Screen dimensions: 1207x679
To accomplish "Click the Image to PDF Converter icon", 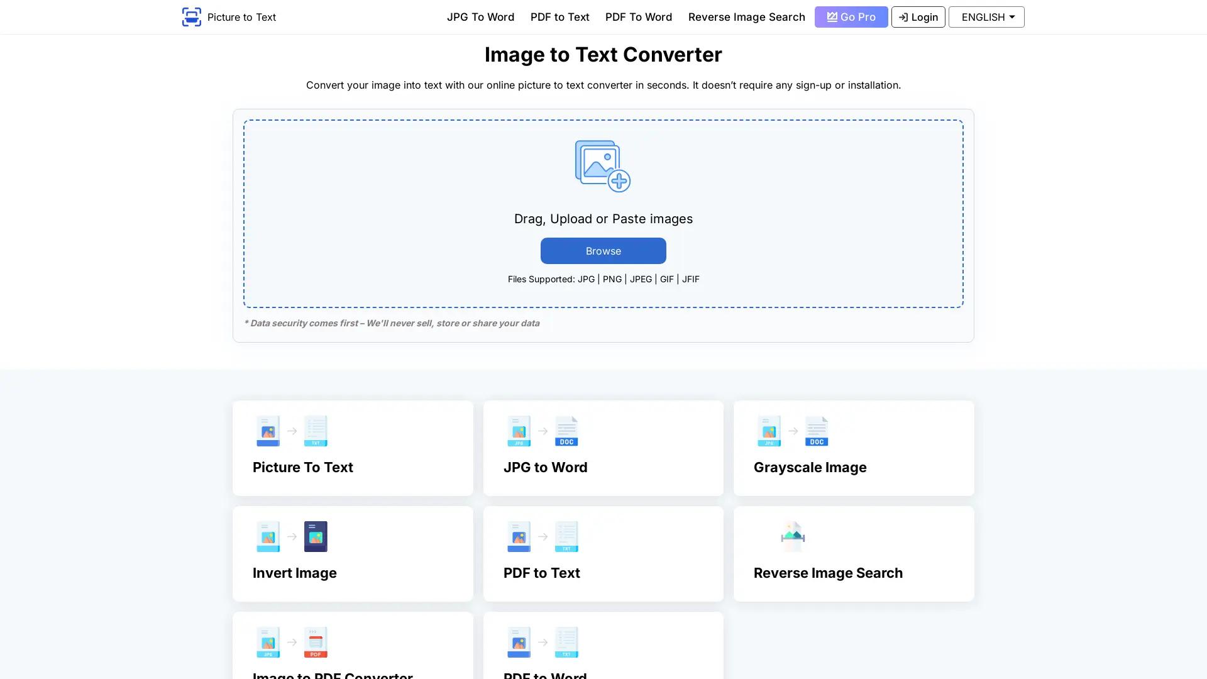I will pos(291,642).
